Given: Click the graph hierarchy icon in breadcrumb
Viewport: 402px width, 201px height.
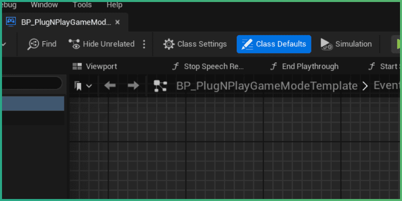Looking at the screenshot, I should (x=160, y=85).
